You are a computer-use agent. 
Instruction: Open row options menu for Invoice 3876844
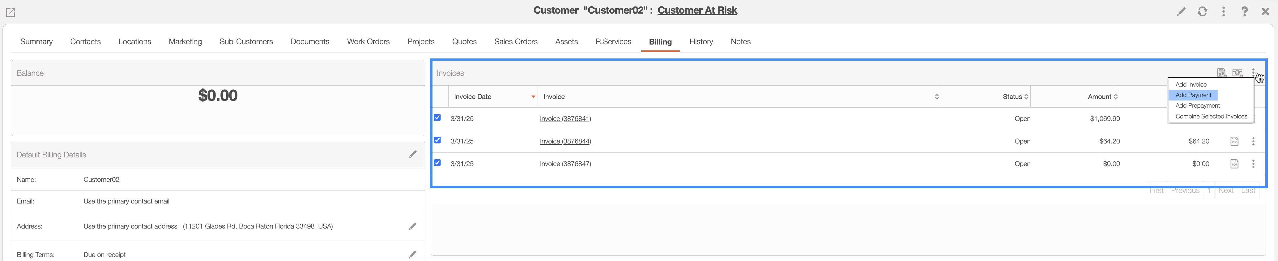pyautogui.click(x=1253, y=141)
